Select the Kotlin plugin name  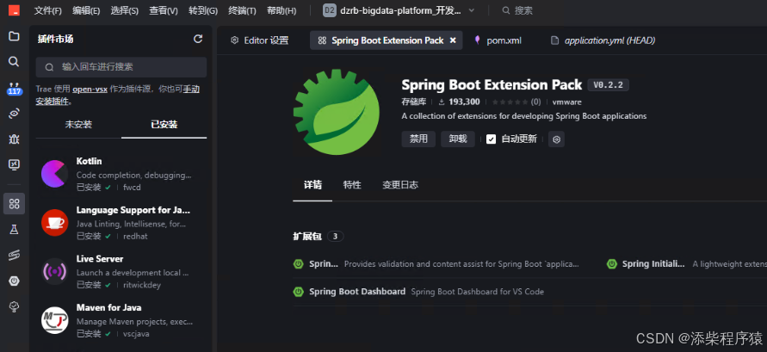point(89,161)
